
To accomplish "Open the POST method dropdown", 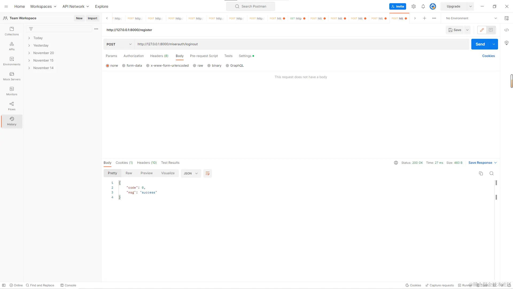I will [119, 44].
